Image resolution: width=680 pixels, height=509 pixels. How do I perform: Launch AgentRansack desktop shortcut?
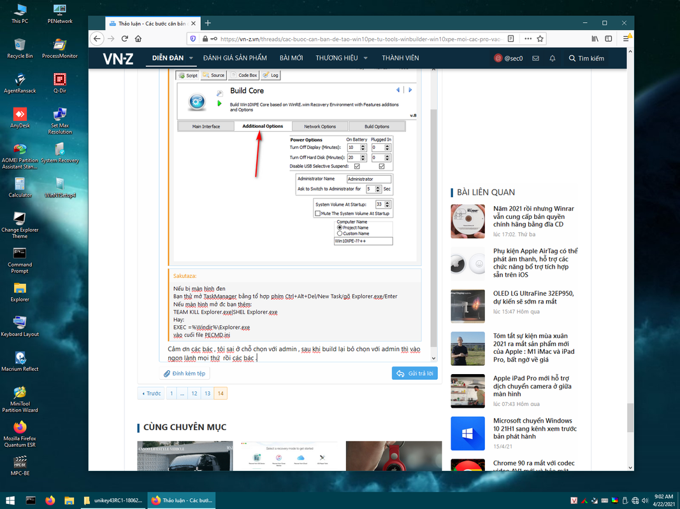click(20, 83)
